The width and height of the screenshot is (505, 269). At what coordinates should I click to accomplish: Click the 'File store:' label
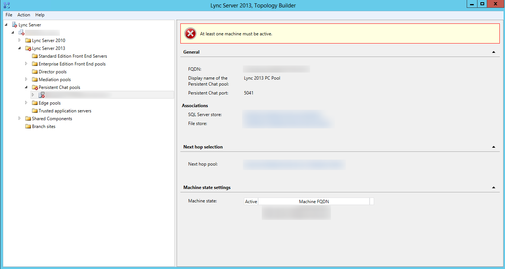point(197,124)
